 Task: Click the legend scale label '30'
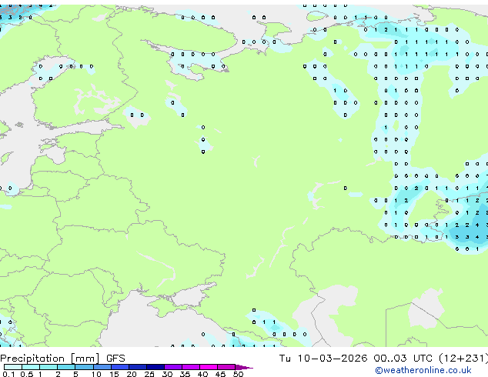[167, 374]
